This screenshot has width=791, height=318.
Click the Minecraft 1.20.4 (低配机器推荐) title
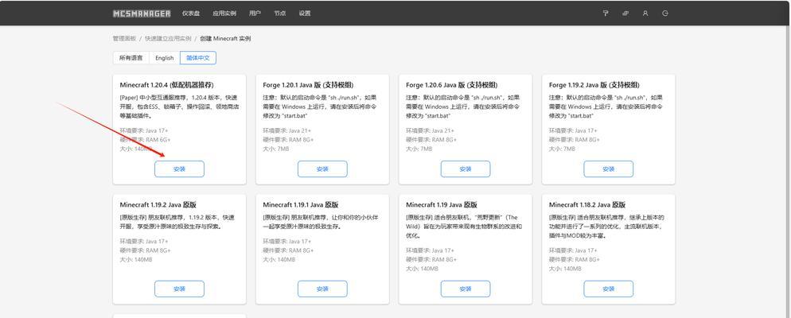click(166, 85)
